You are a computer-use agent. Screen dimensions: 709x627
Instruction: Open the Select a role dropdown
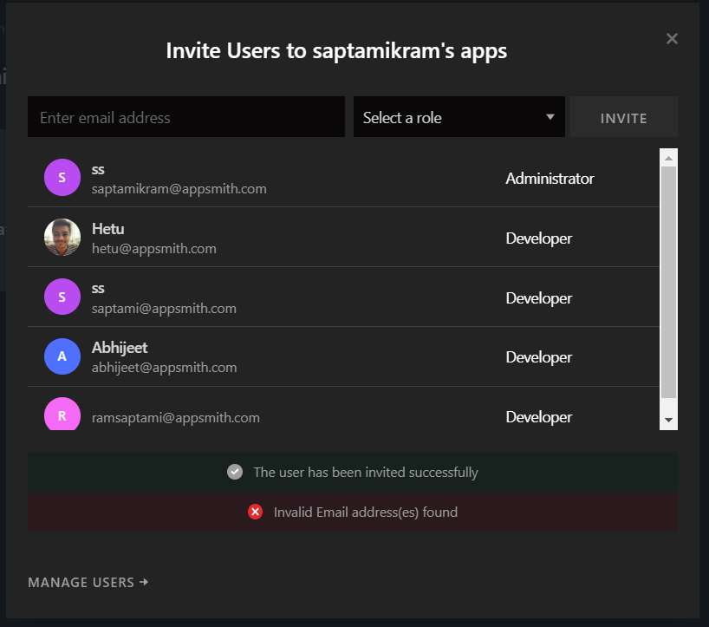point(459,116)
